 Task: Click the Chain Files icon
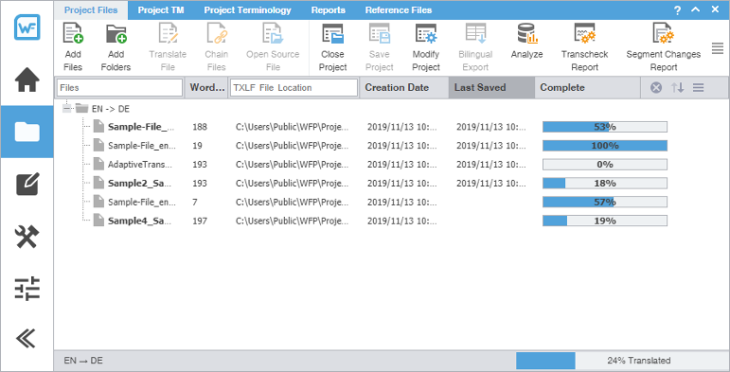[216, 33]
